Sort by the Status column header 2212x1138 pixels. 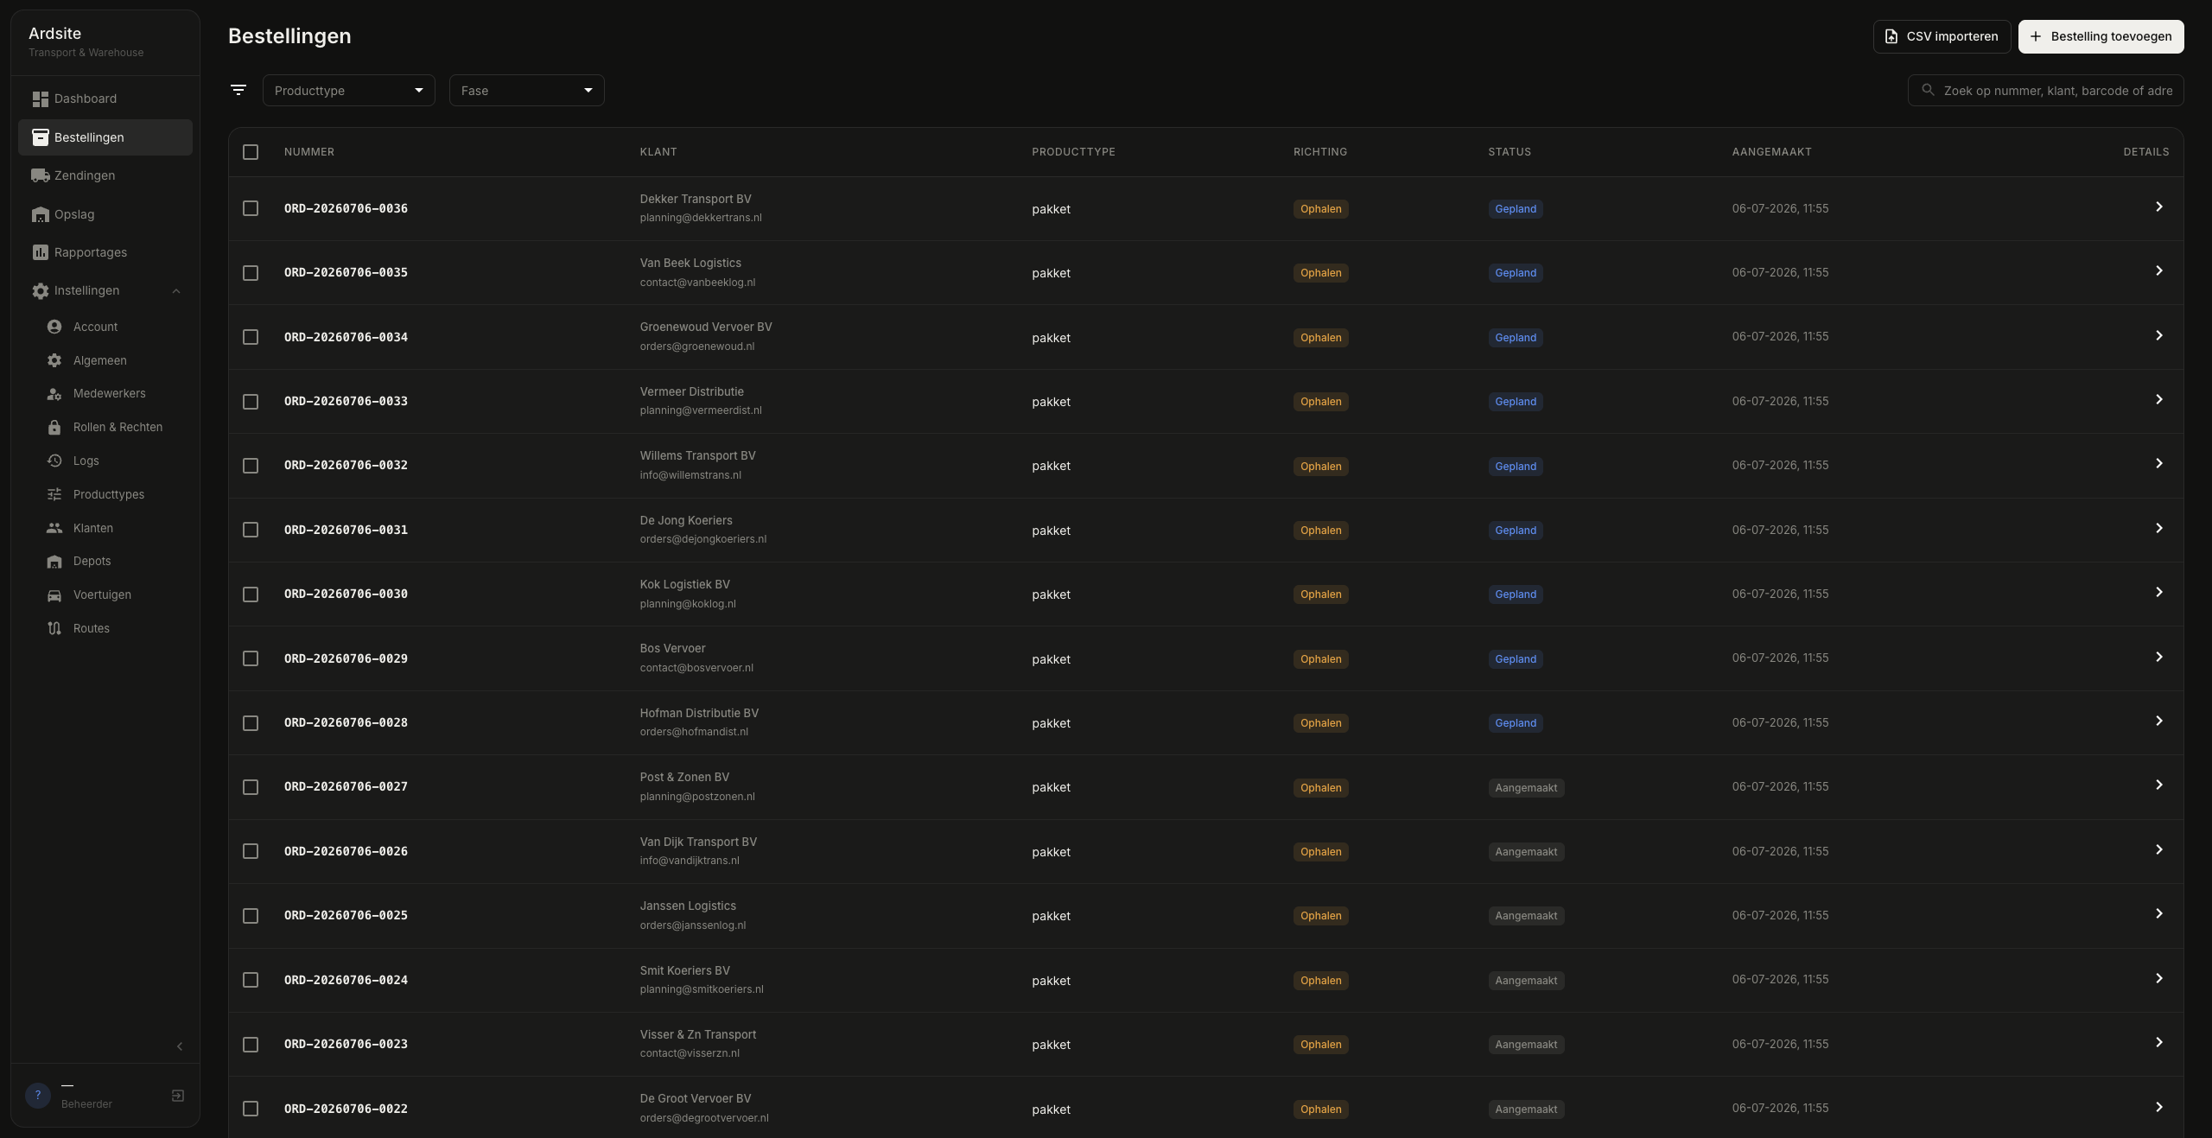pos(1510,152)
